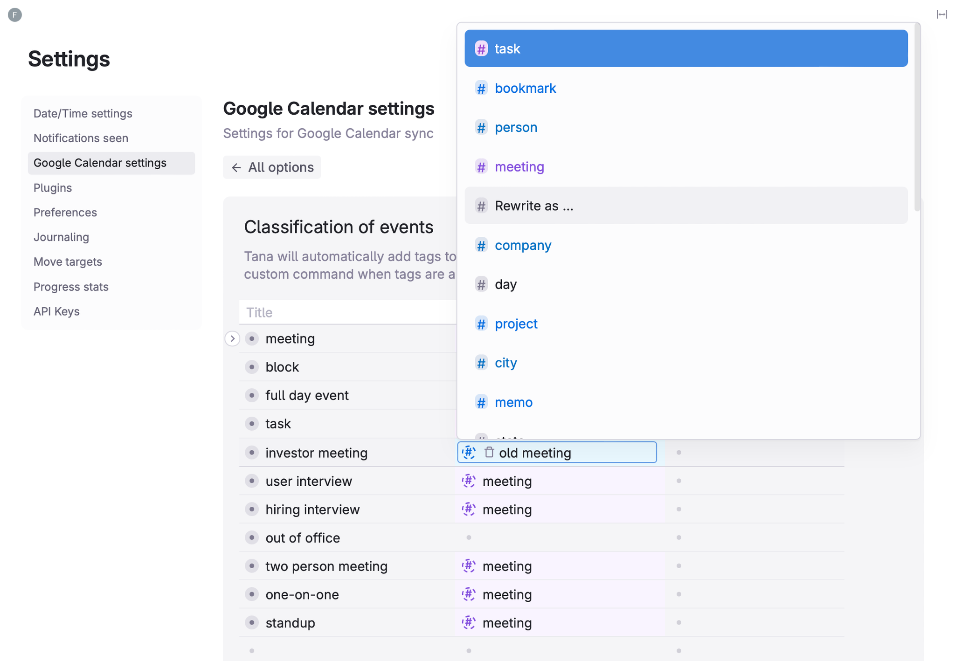955x661 pixels.
Task: Click the bullet beside full day event
Action: pos(252,395)
